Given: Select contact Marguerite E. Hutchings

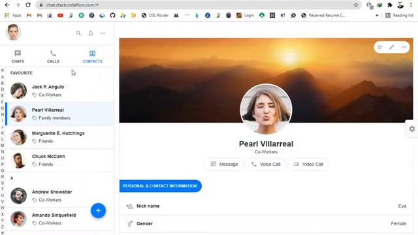Looking at the screenshot, I should (59, 137).
